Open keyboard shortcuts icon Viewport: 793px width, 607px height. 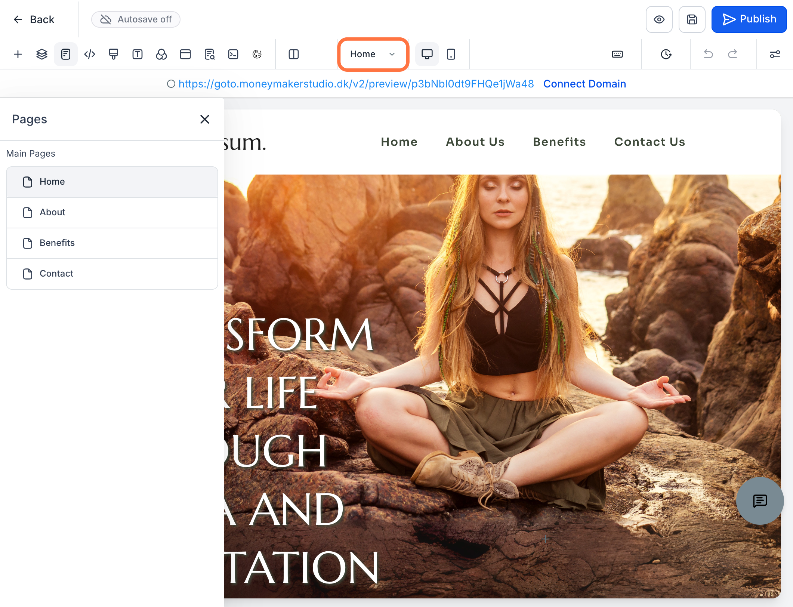617,54
